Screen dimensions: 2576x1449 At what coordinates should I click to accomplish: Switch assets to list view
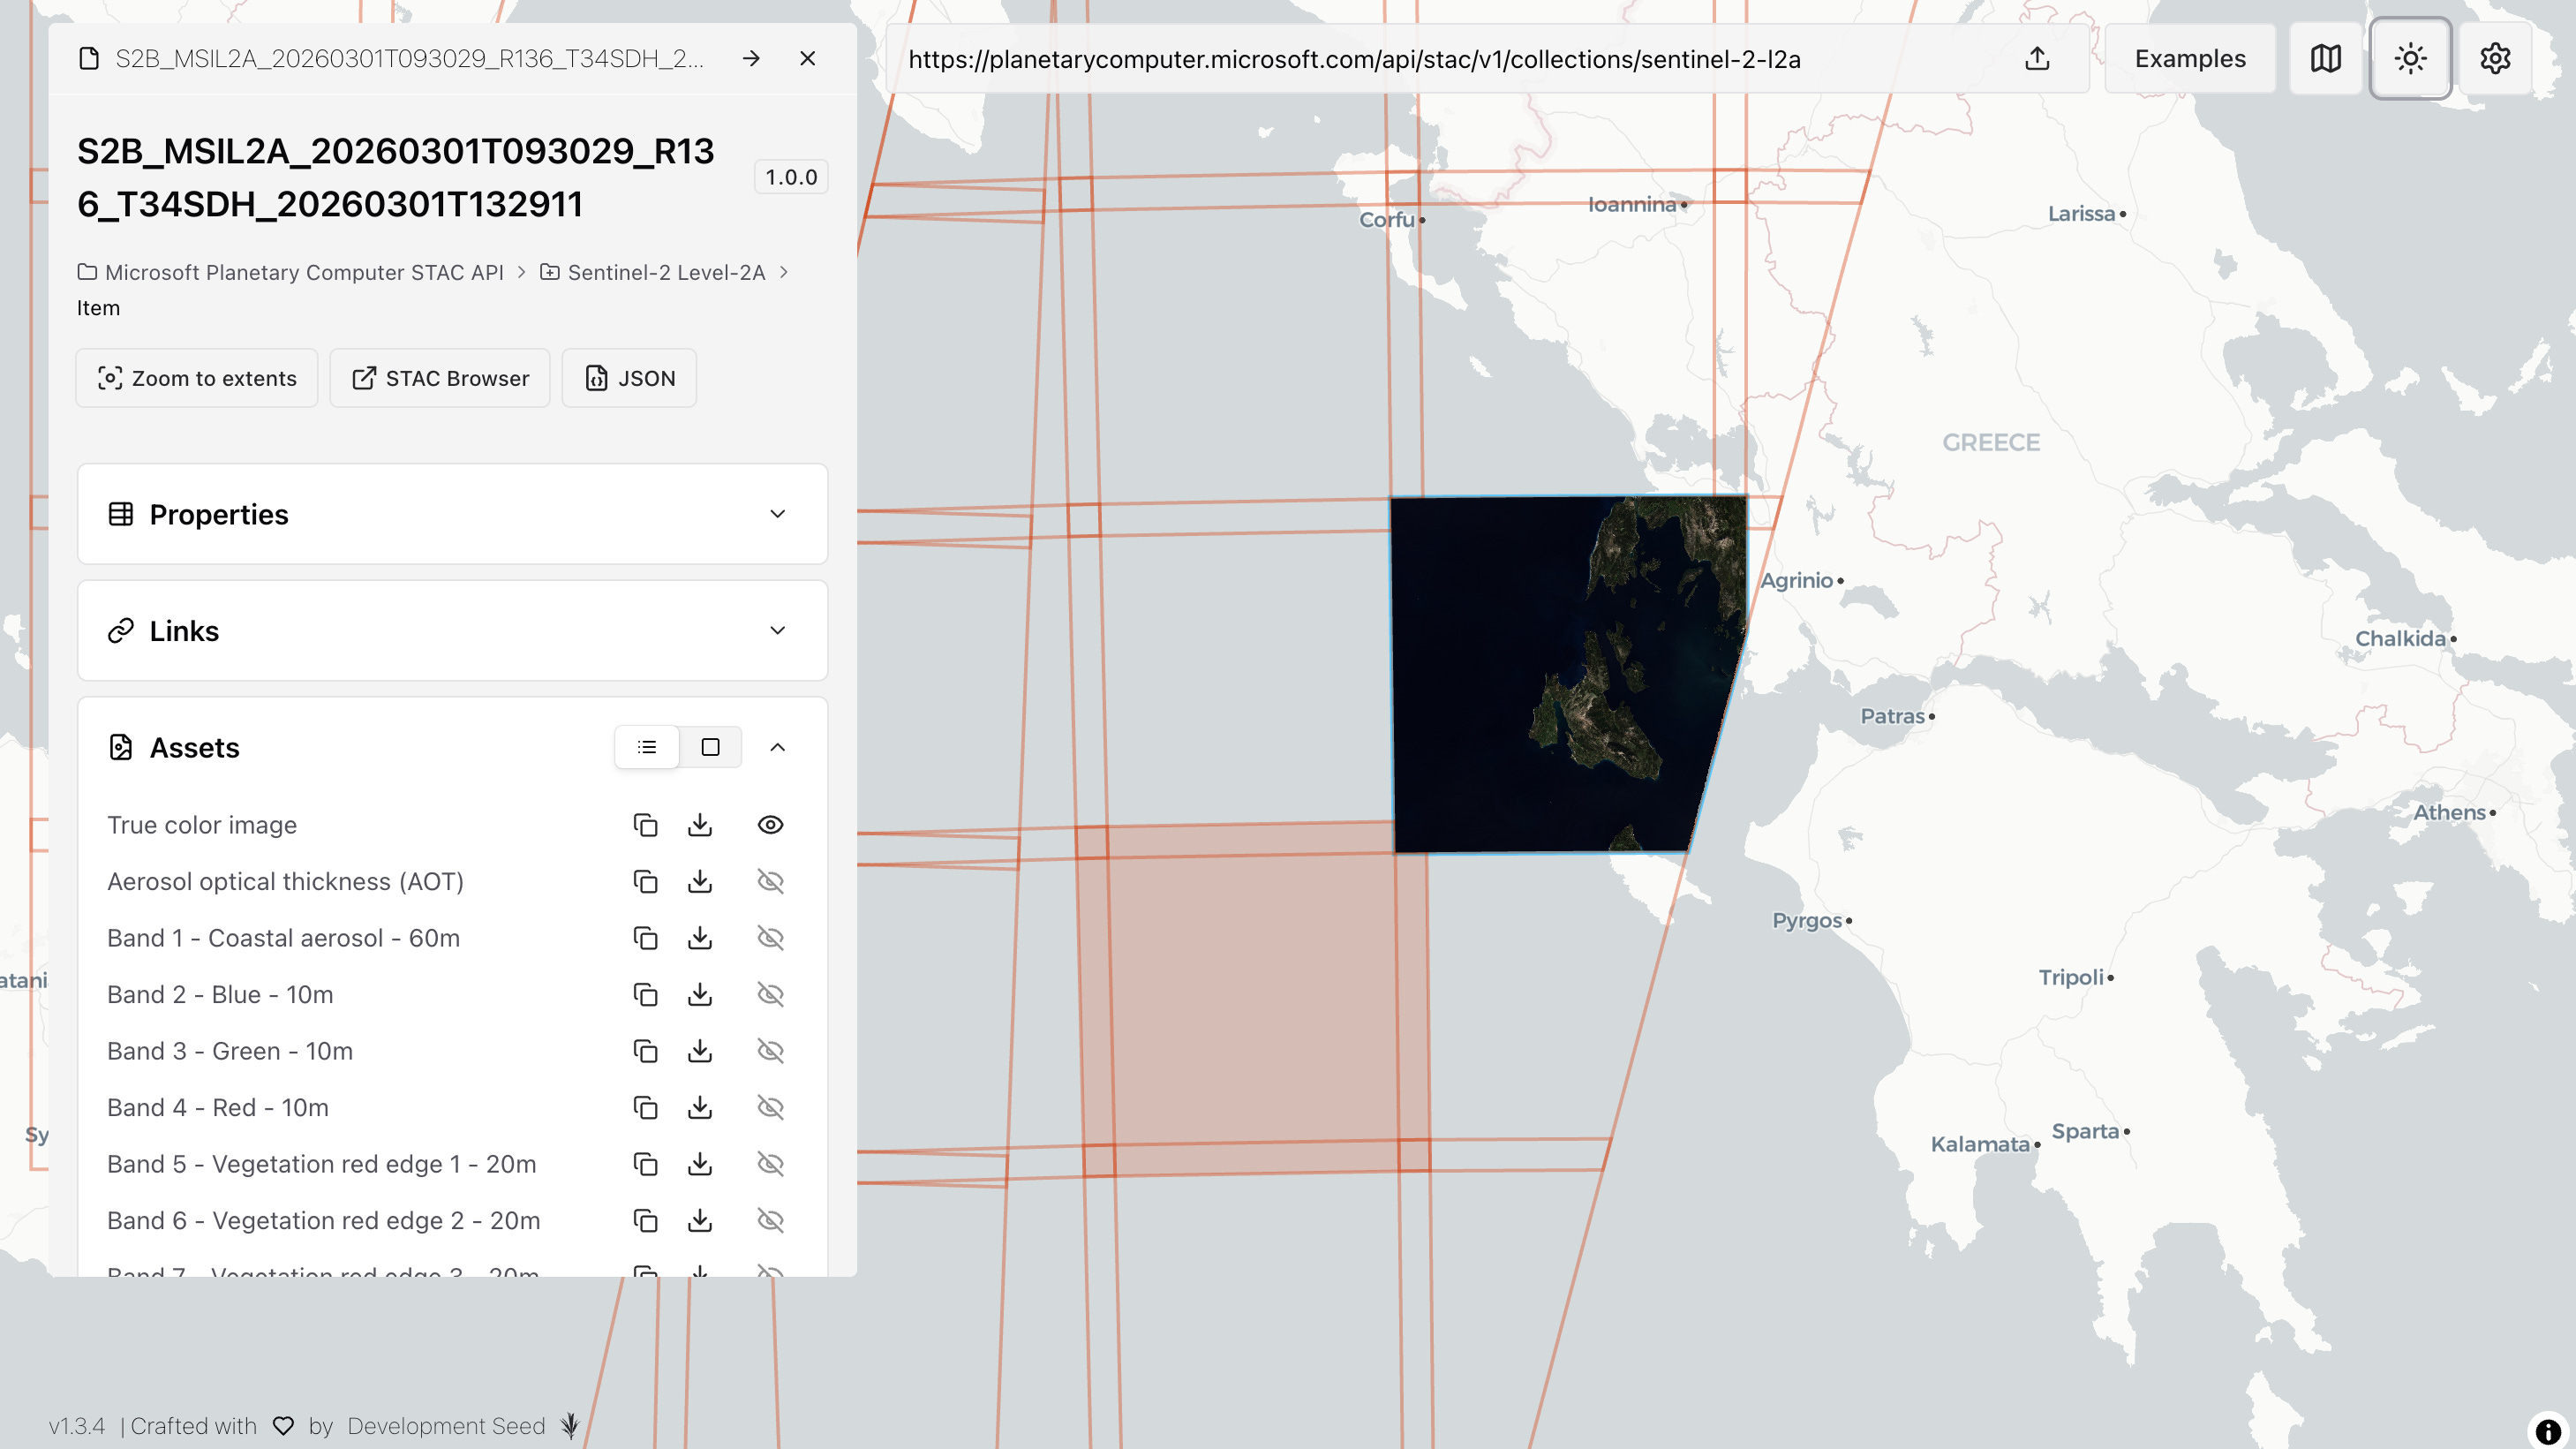pyautogui.click(x=647, y=748)
